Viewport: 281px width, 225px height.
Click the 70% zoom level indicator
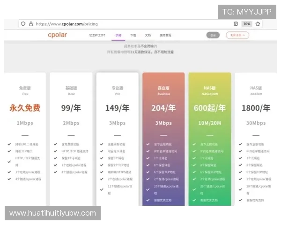point(247,24)
